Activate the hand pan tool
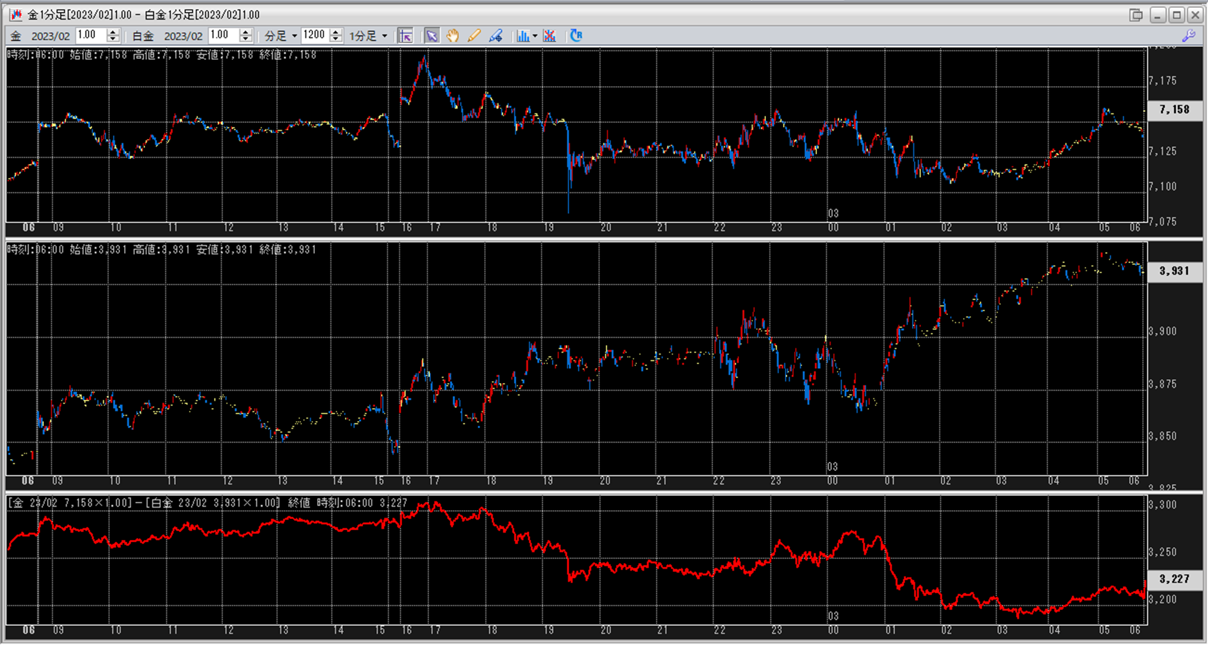 click(x=453, y=36)
